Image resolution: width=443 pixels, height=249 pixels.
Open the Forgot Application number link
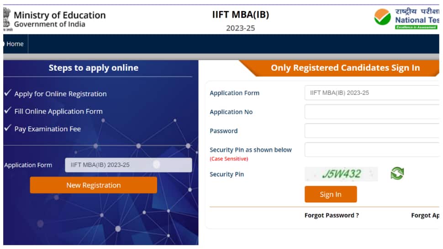(425, 215)
